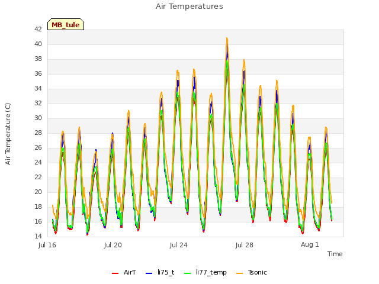Viewport: 379px width, 284px height.
Task: Click the Time axis label
Action: click(335, 254)
